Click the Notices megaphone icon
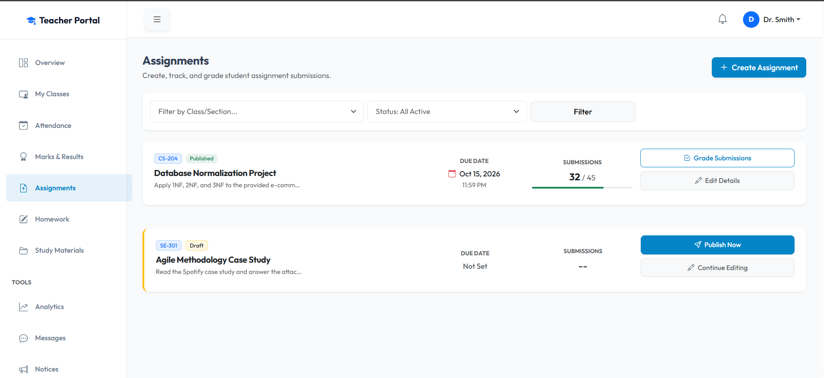This screenshot has height=378, width=824. tap(23, 369)
